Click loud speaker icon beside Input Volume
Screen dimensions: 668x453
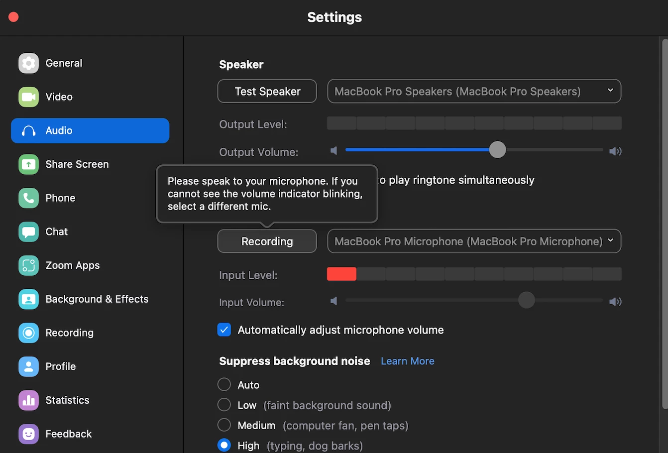coord(615,301)
